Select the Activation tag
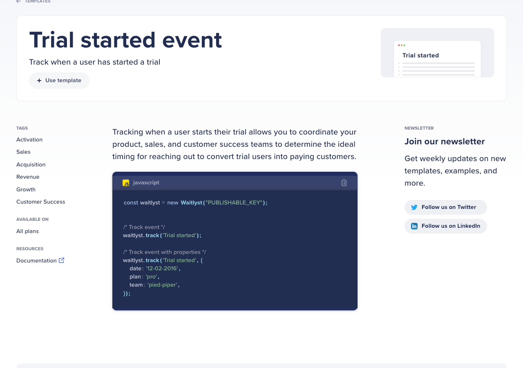This screenshot has height=368, width=523. coord(29,139)
